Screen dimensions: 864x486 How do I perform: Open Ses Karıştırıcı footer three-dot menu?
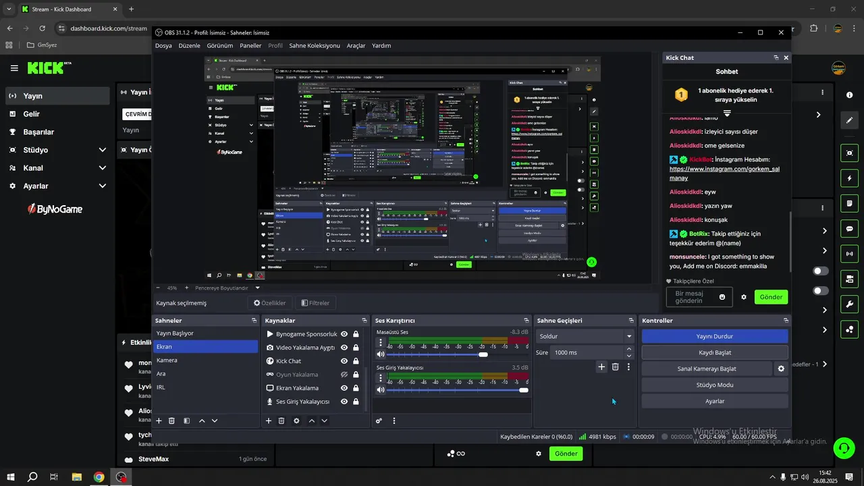[x=394, y=421]
